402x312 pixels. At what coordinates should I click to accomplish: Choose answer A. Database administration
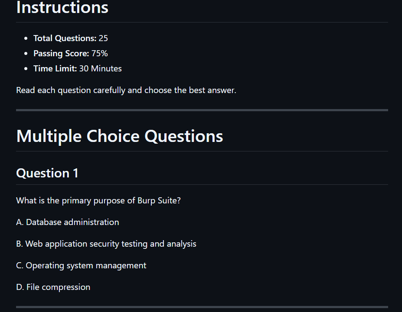point(67,222)
